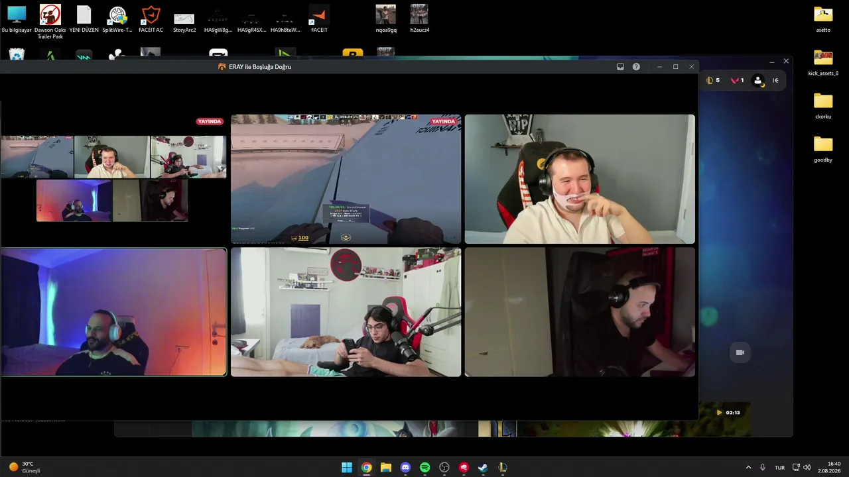Open the profile avatar in Riot client
The width and height of the screenshot is (849, 477).
pyautogui.click(x=758, y=80)
